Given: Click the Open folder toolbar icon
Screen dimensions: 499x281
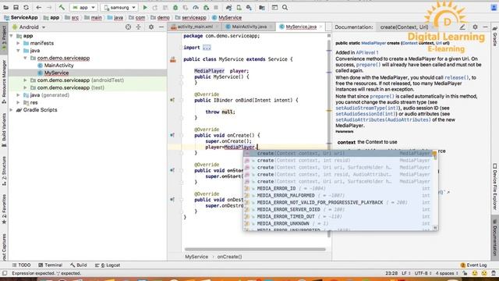Looking at the screenshot, I should point(5,7).
